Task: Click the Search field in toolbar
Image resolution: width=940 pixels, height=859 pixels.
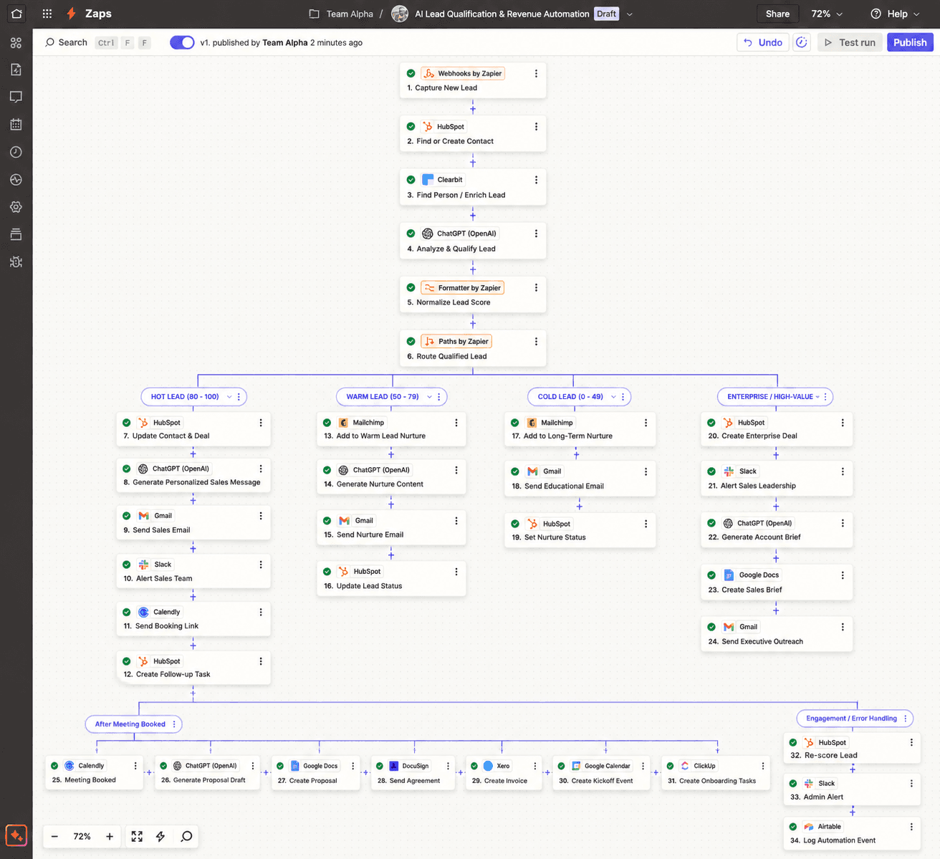Action: coord(97,42)
